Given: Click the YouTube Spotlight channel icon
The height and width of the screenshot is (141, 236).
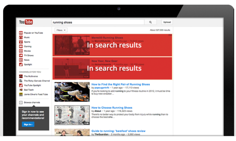Looking at the screenshot, I should pos(21,85).
